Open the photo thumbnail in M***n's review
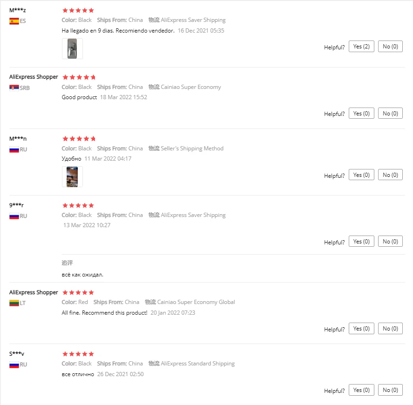Screen dimensions: 413x405 72,177
